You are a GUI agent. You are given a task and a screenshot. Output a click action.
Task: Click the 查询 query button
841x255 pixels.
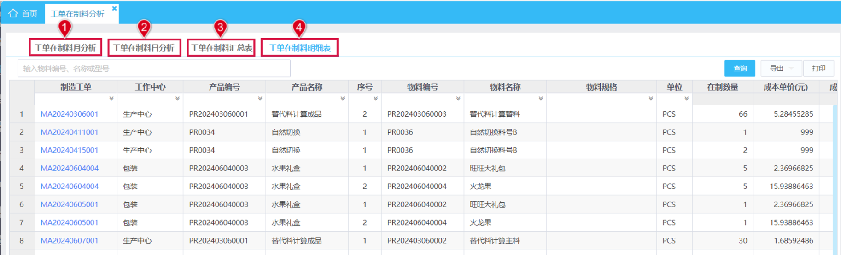point(740,68)
